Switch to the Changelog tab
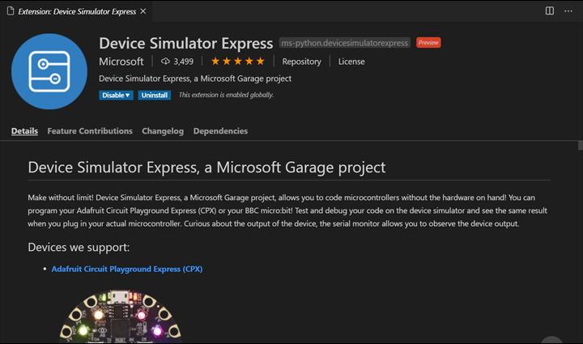The image size is (583, 344). tap(163, 131)
